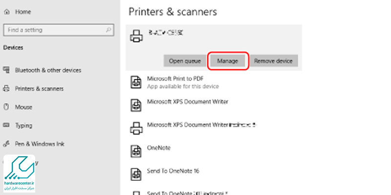
Task: Click the Microsoft XPS Document Writer icon
Action: pyautogui.click(x=136, y=105)
